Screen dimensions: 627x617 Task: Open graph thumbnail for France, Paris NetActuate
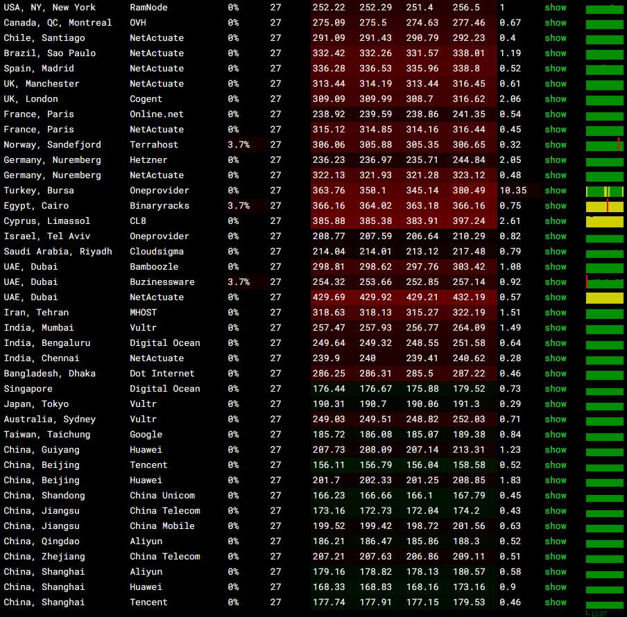click(x=605, y=130)
